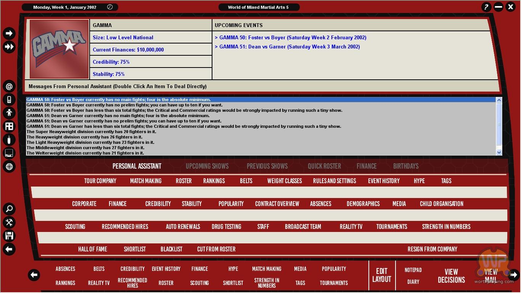The image size is (521, 293).
Task: Click the clock icon beside the date
Action: 110,7
